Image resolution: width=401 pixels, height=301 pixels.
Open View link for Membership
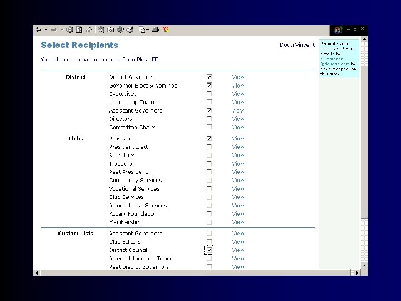(x=238, y=222)
